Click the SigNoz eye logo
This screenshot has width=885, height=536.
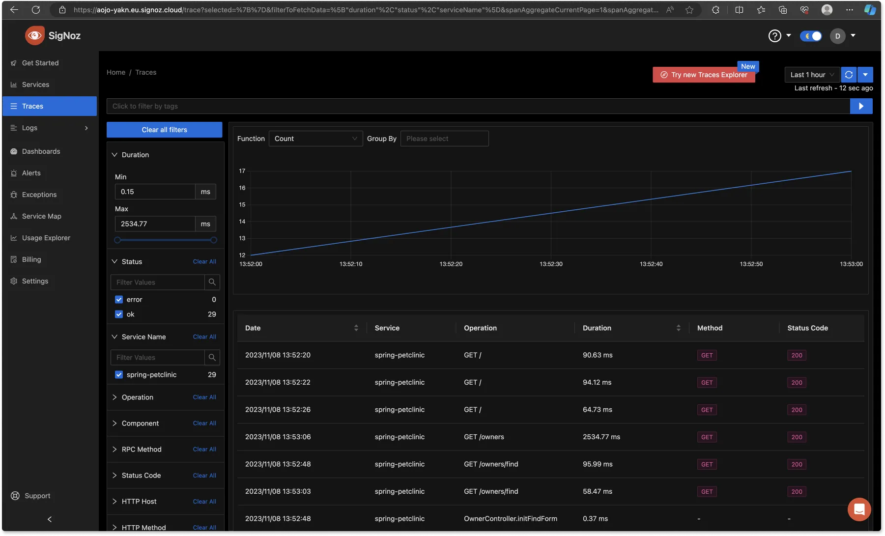tap(35, 35)
